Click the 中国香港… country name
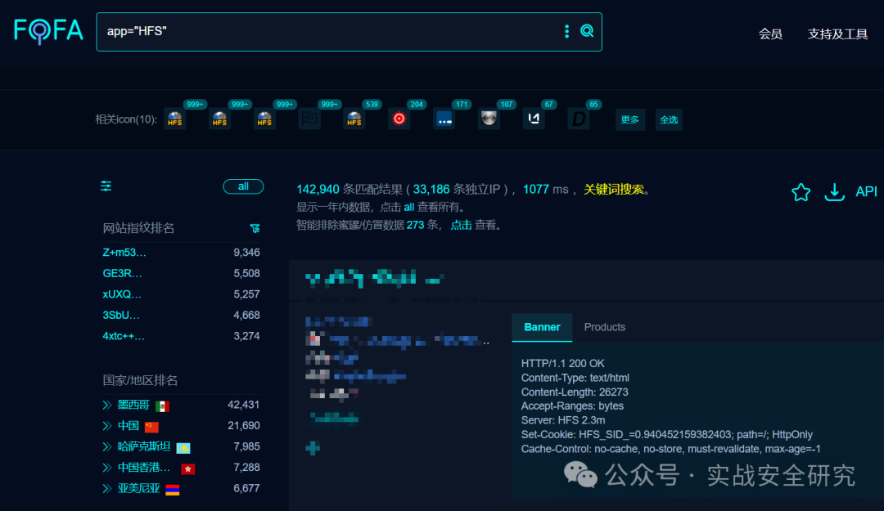The height and width of the screenshot is (511, 884). pos(144,467)
